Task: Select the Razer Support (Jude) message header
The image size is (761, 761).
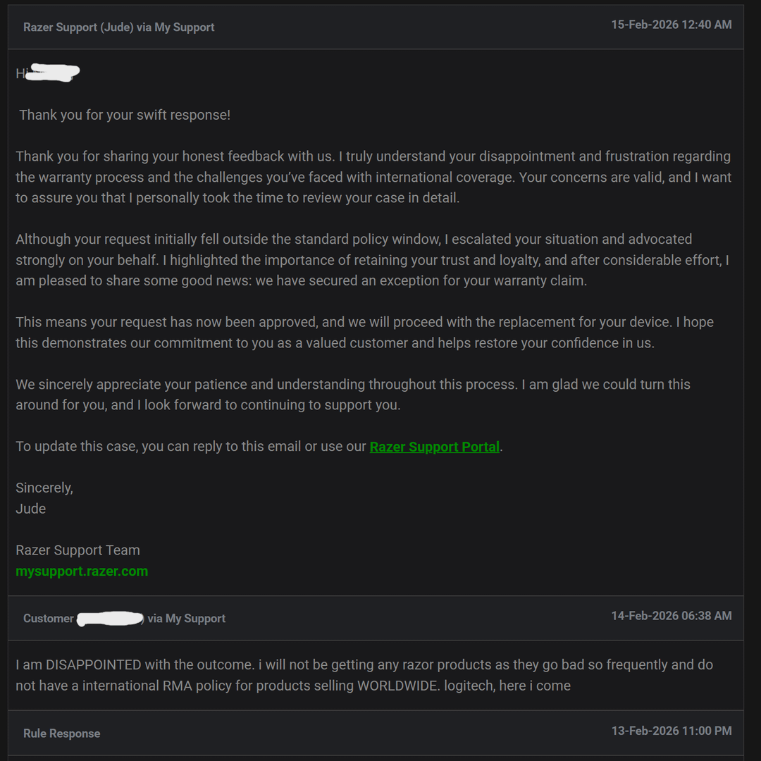Action: click(376, 27)
